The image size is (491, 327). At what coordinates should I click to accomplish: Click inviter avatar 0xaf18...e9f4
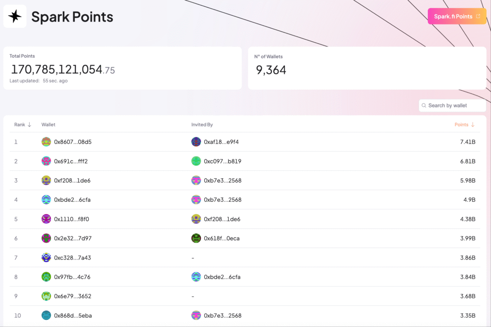pos(196,142)
